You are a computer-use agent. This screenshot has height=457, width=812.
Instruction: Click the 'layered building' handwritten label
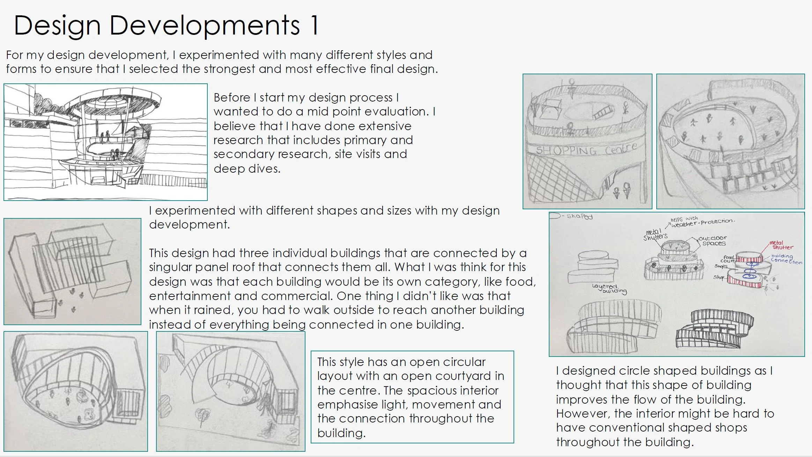pos(610,289)
